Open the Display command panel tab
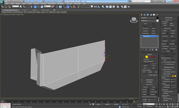The height and width of the screenshot is (108, 179). [x=154, y=15]
